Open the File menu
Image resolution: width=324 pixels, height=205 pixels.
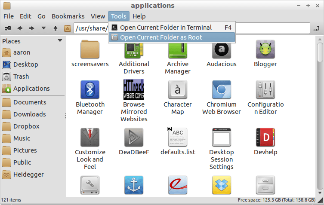(9, 16)
